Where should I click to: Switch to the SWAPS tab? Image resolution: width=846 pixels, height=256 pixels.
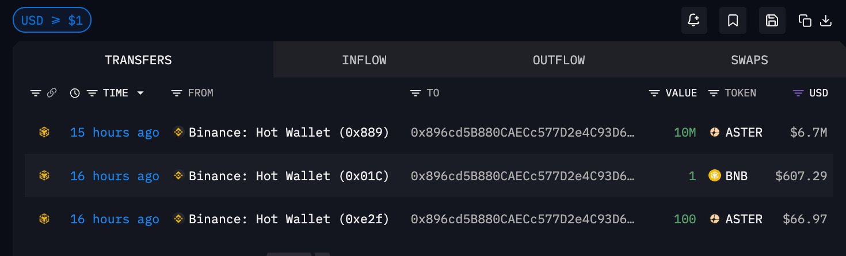click(x=749, y=60)
